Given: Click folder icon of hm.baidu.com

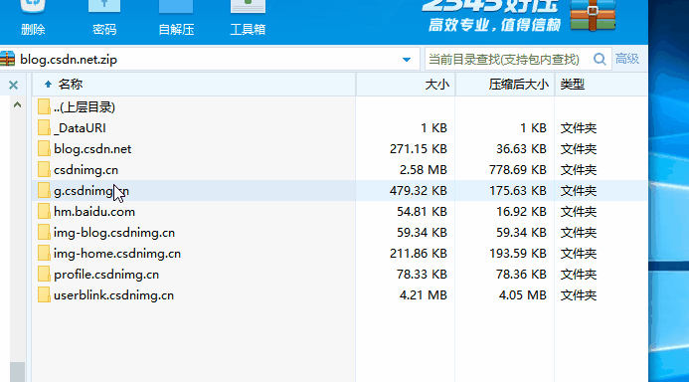Looking at the screenshot, I should pos(44,212).
